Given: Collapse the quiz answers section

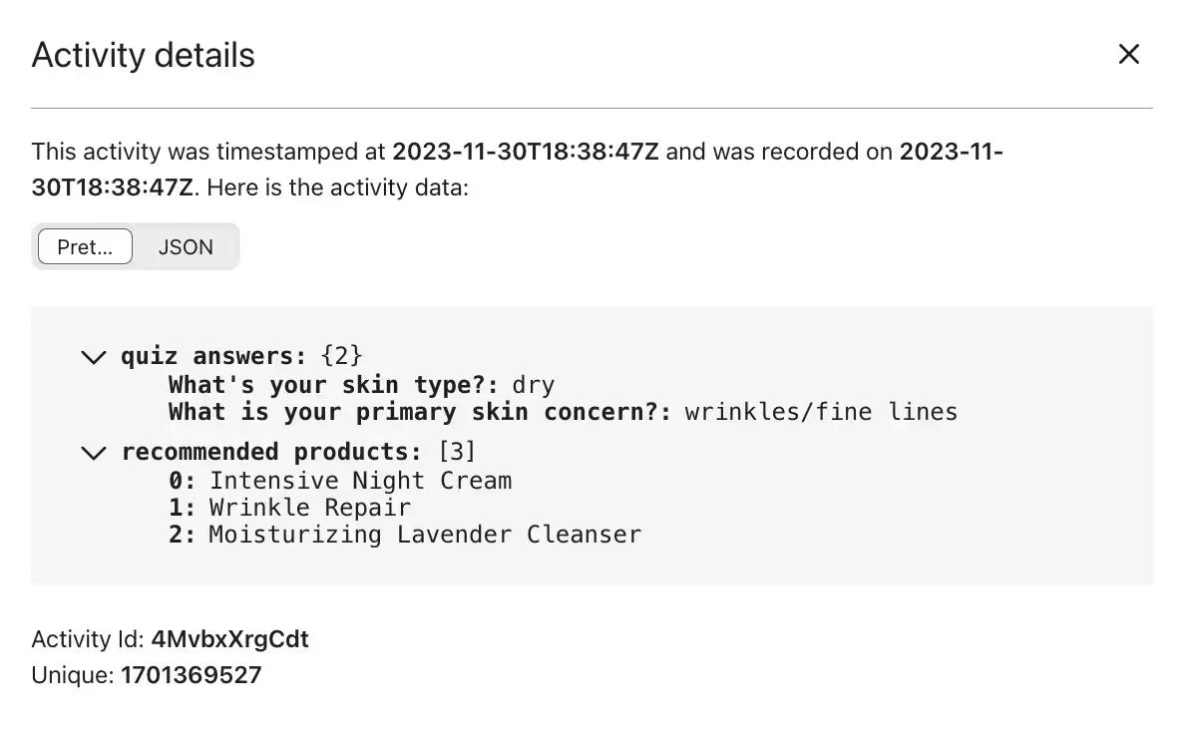Looking at the screenshot, I should [94, 357].
